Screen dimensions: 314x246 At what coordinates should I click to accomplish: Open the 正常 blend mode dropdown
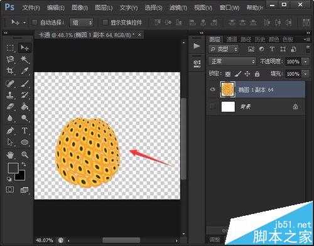pyautogui.click(x=232, y=61)
